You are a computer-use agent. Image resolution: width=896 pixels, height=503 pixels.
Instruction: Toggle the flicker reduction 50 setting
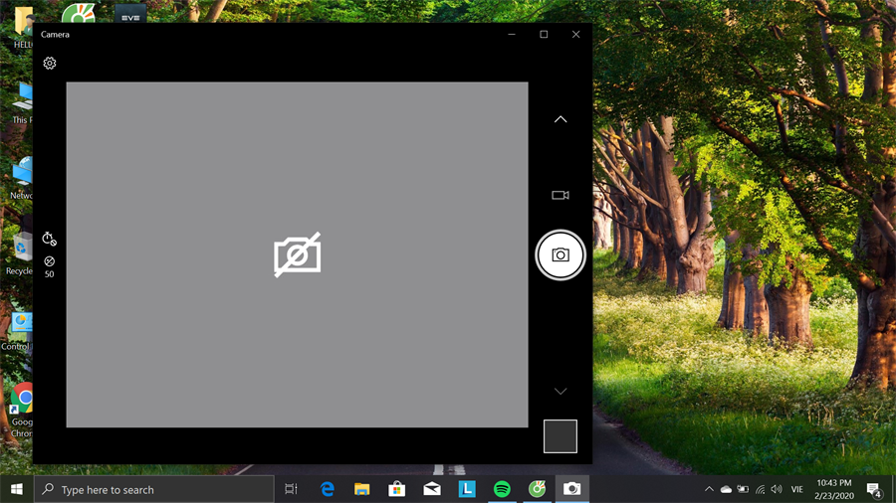click(49, 265)
